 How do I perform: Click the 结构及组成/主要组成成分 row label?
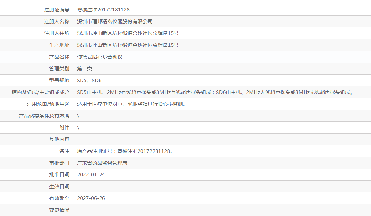point(41,92)
